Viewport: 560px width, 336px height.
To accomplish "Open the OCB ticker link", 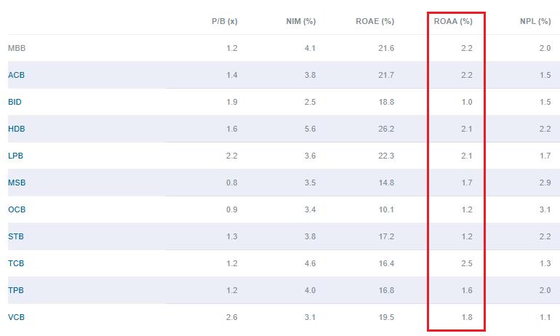I will 17,209.
